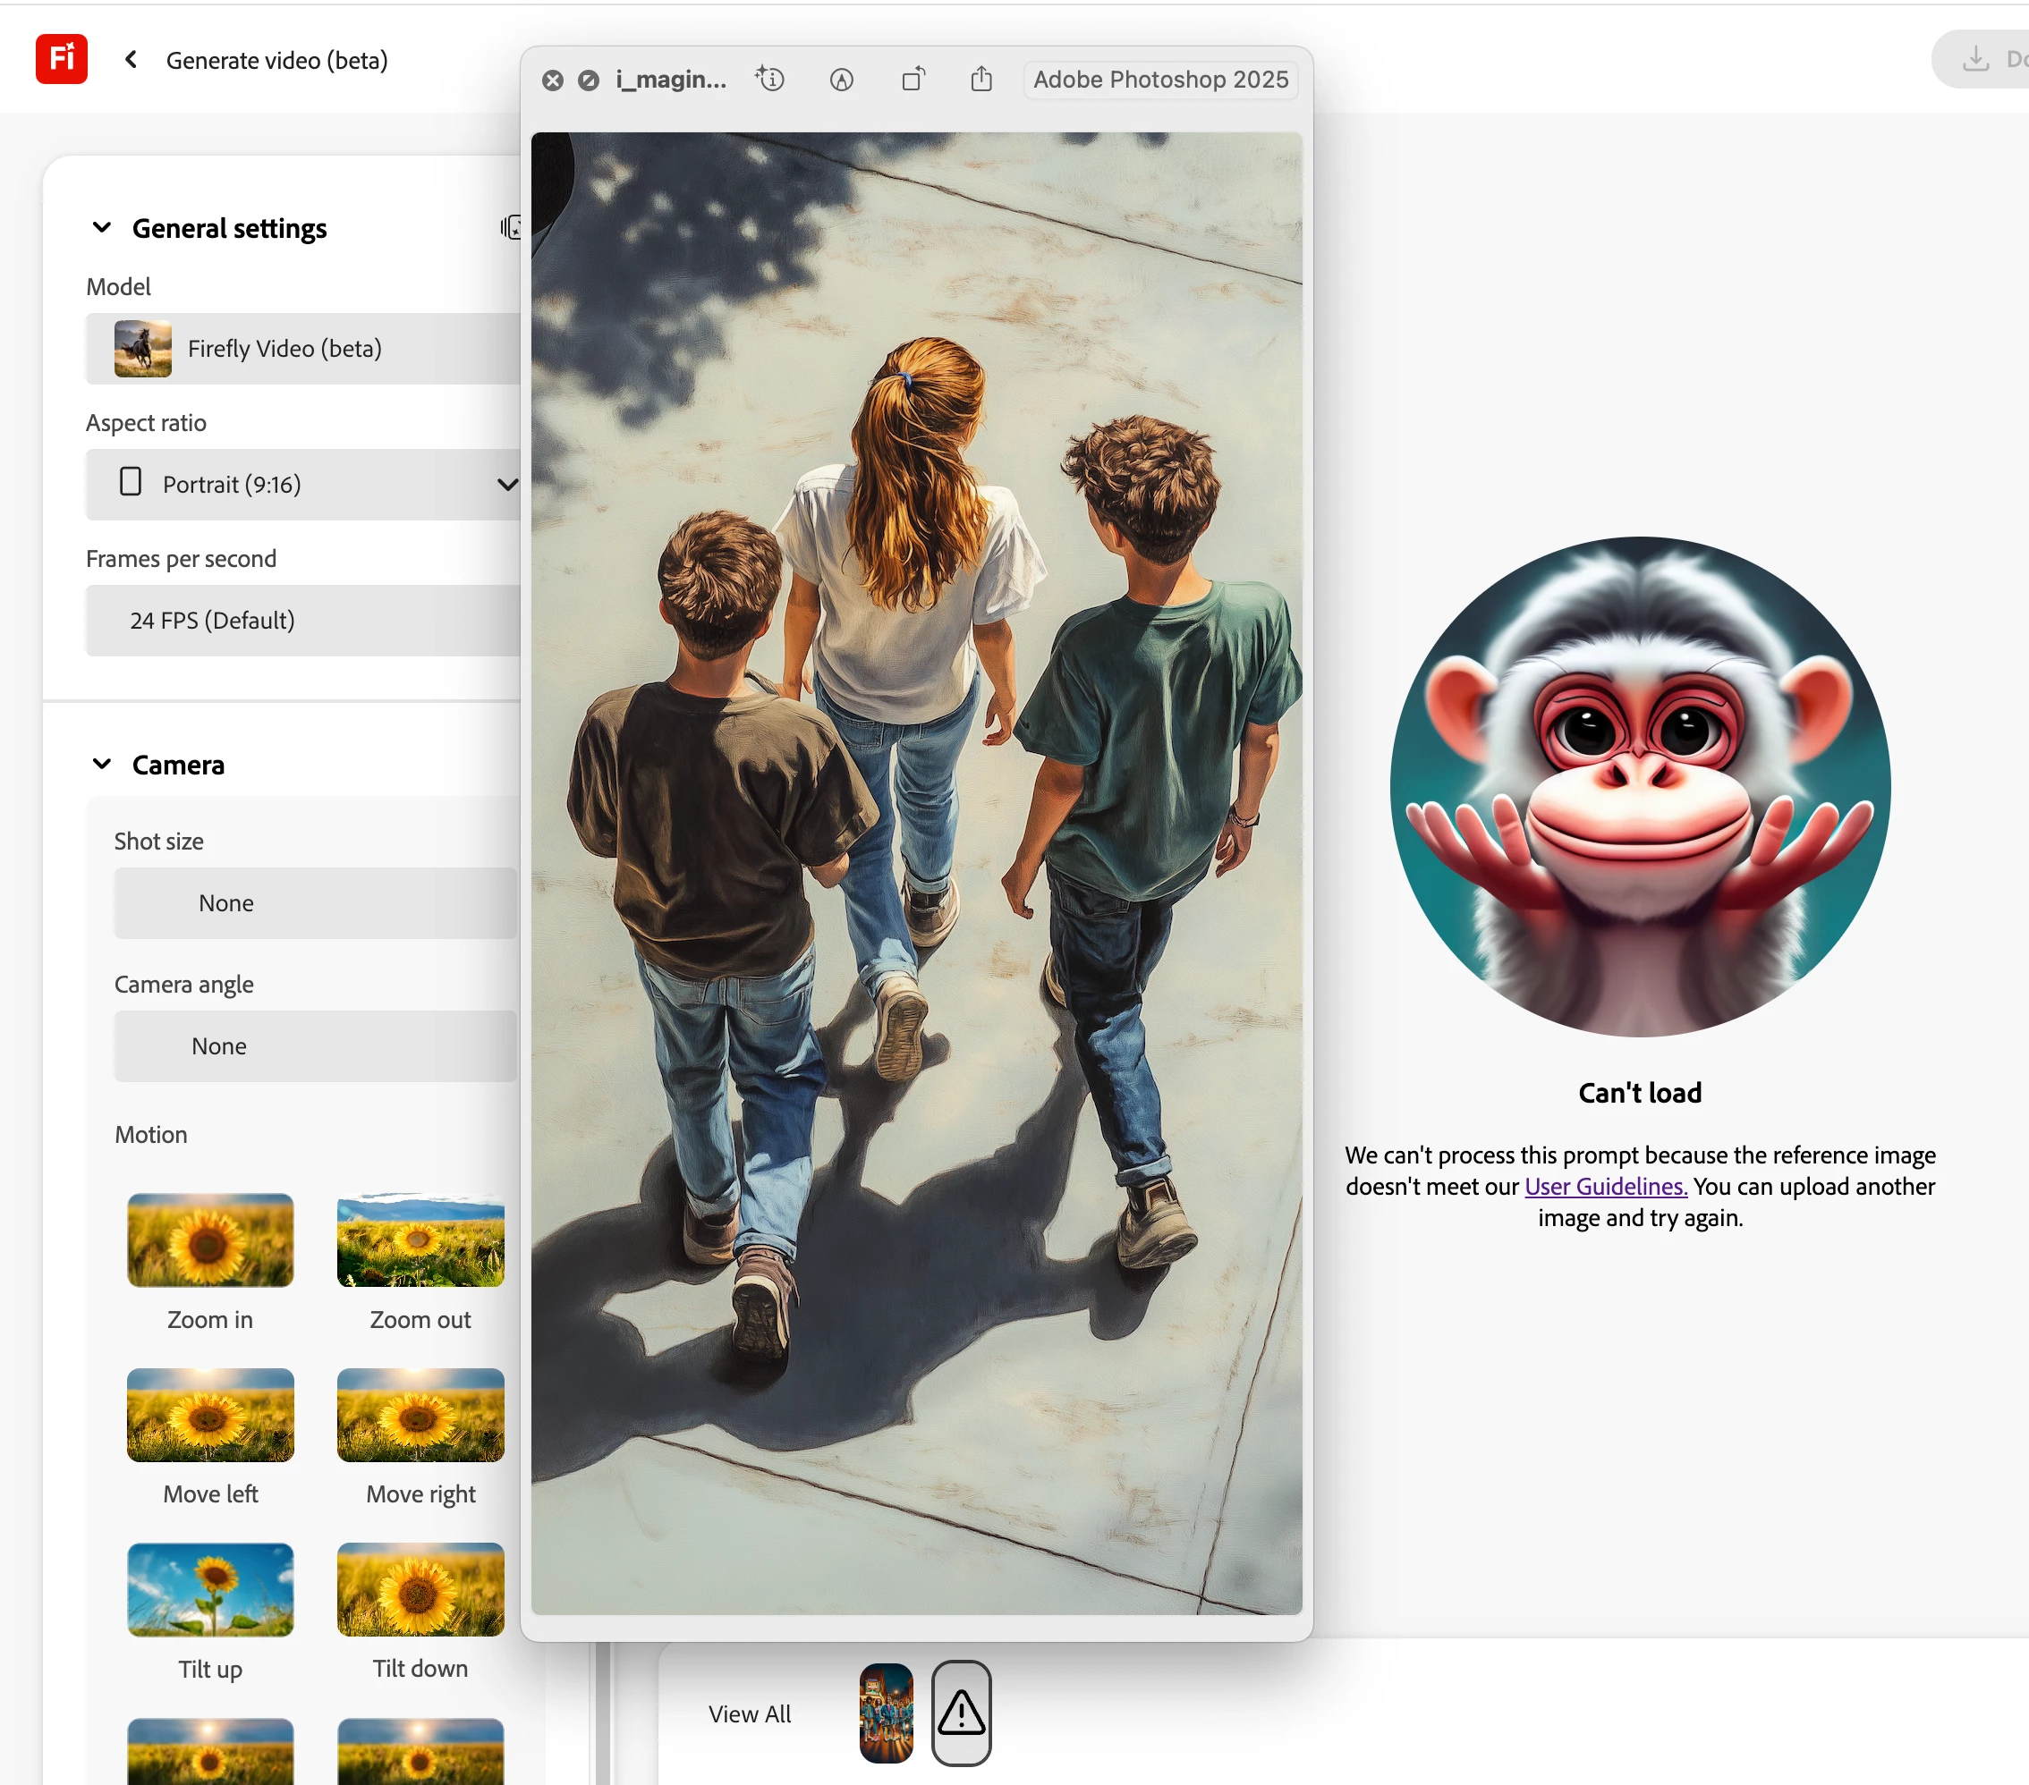This screenshot has width=2029, height=1785.
Task: Click the Adobe Firefly logo
Action: pyautogui.click(x=62, y=60)
